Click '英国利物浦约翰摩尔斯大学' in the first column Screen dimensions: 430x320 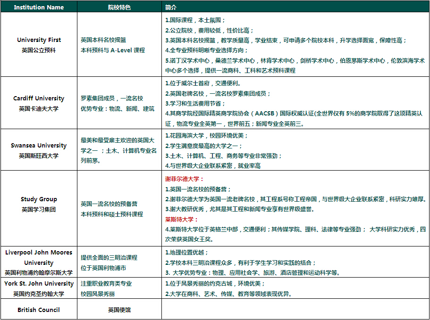39,273
